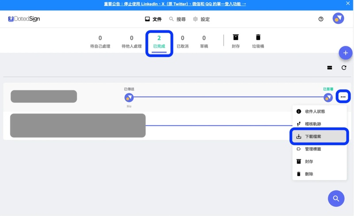Select the 已取消 cancelled filter
Image resolution: width=354 pixels, height=216 pixels.
tap(182, 42)
